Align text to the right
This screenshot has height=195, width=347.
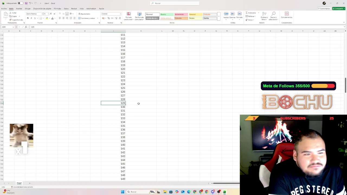(x=67, y=18)
